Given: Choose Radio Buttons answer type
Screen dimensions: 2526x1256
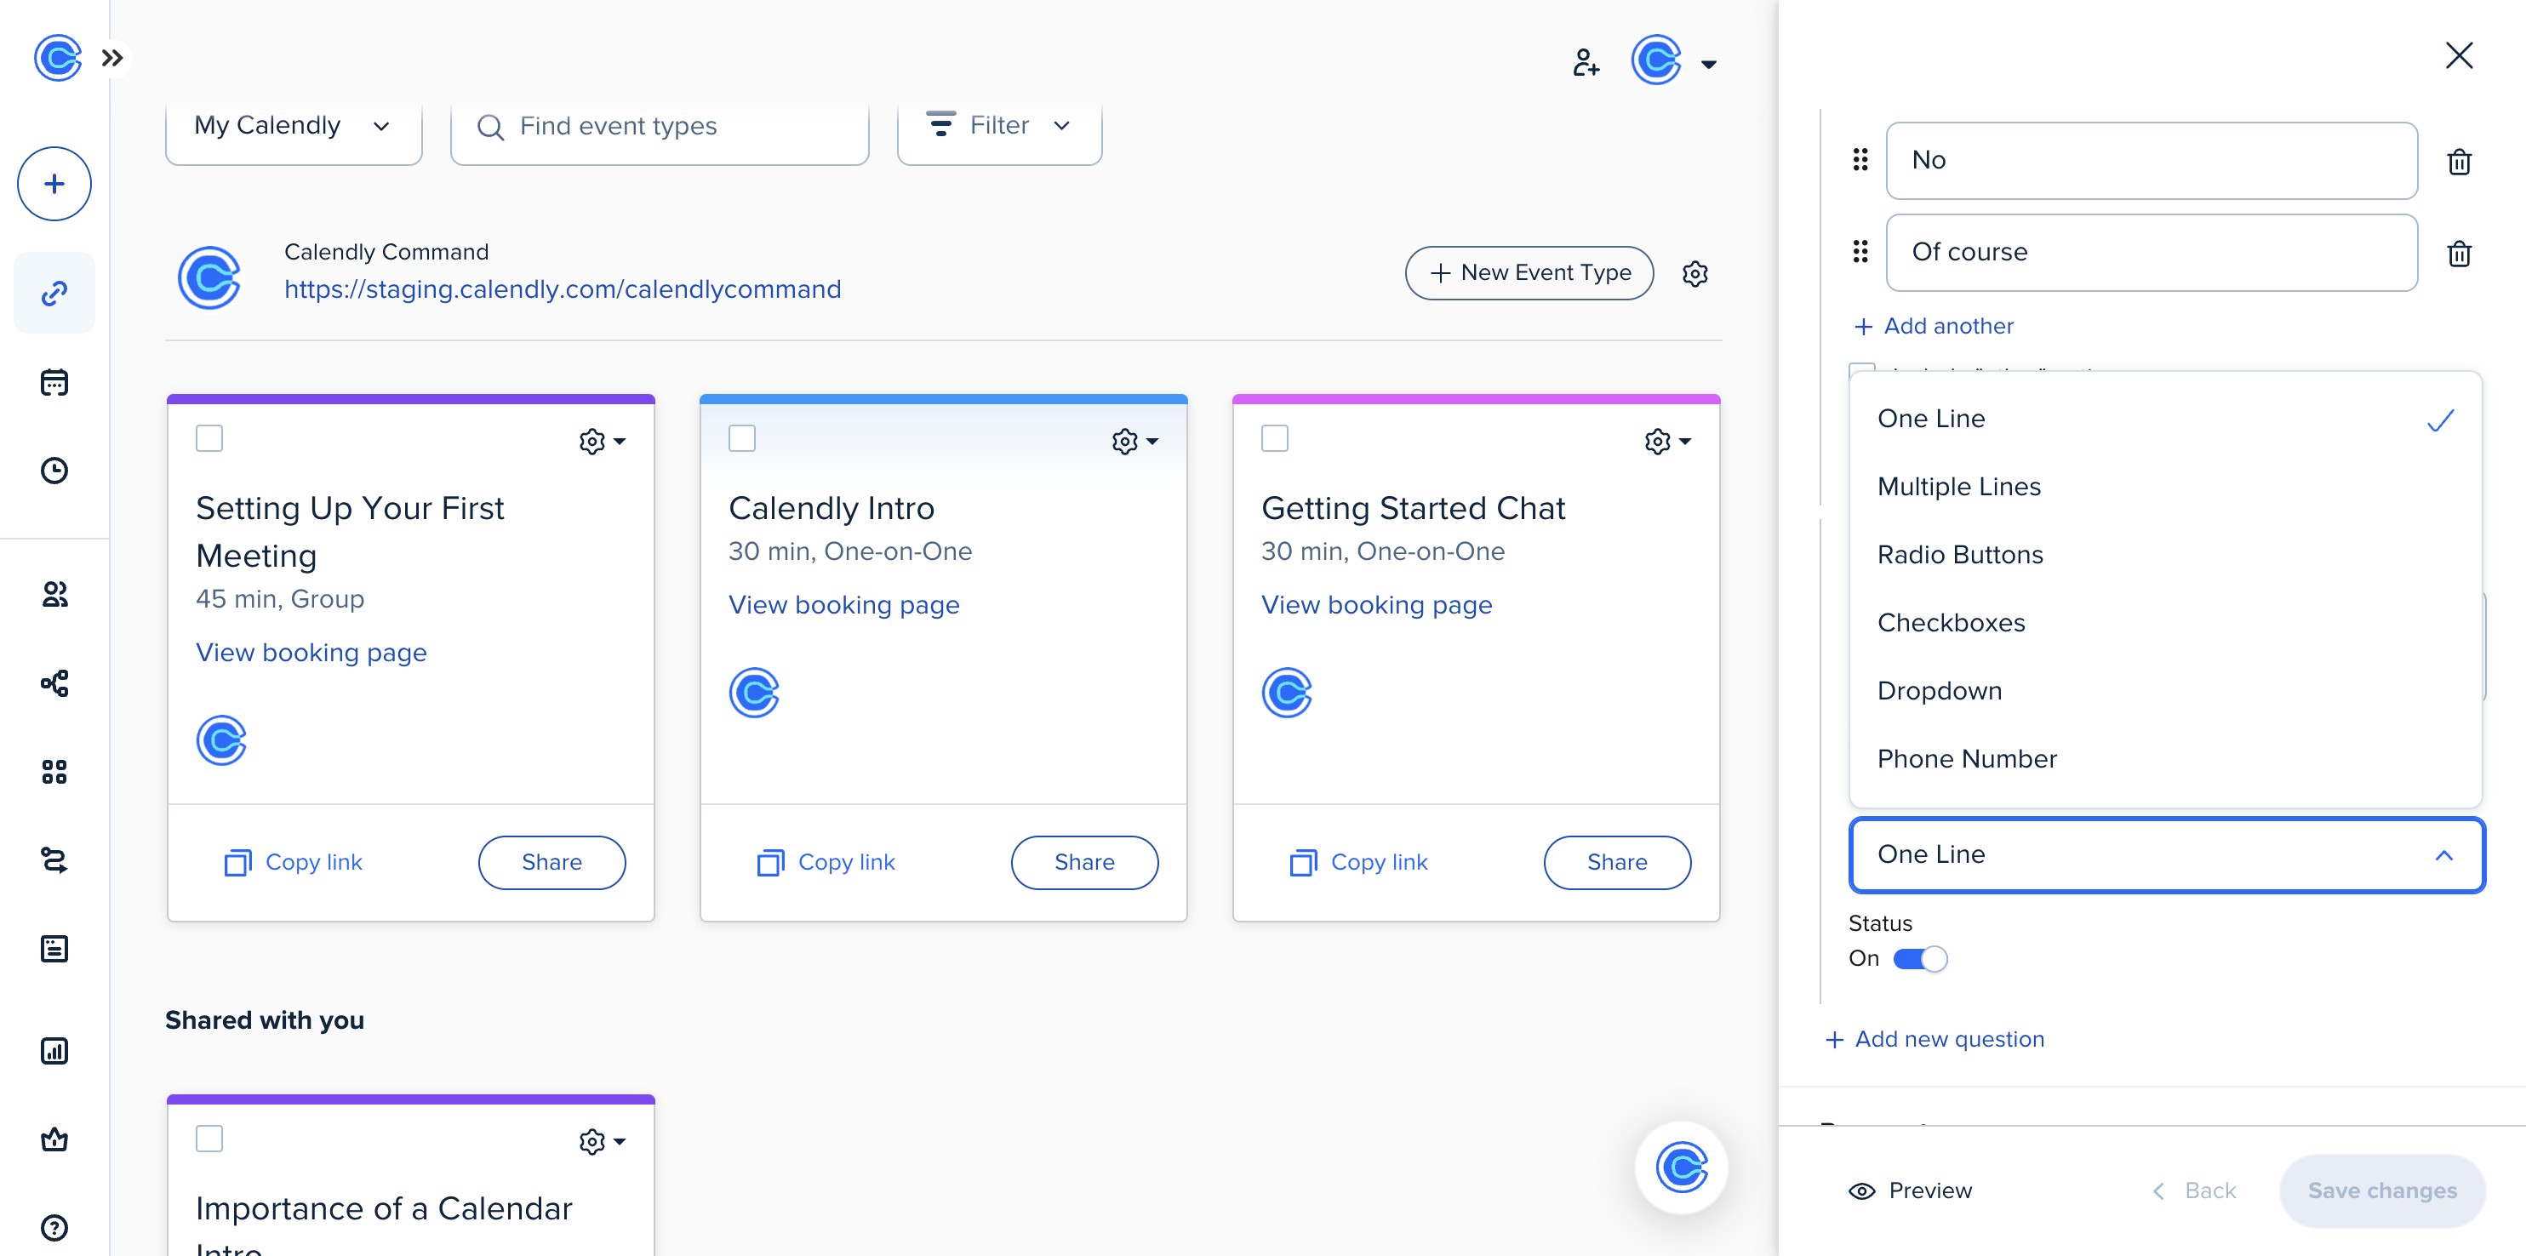Looking at the screenshot, I should coord(2165,555).
